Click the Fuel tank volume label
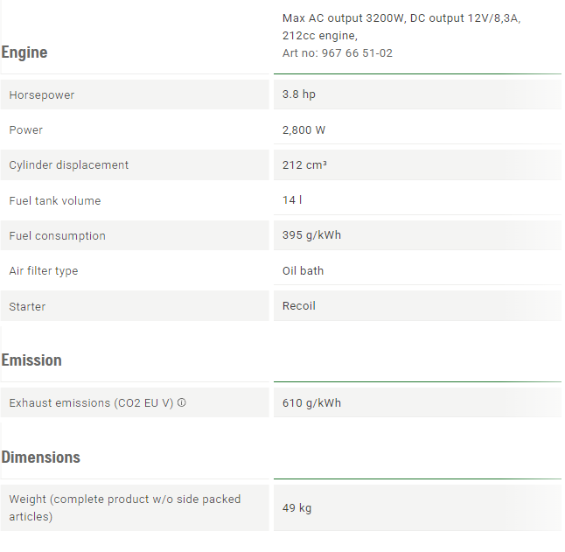Viewport: 565px width, 552px height. (x=55, y=200)
